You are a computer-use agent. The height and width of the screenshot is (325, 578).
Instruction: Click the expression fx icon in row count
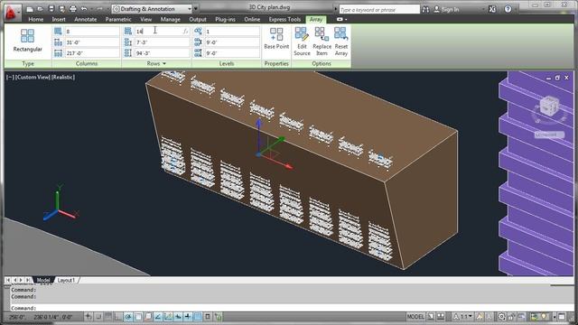pos(185,32)
